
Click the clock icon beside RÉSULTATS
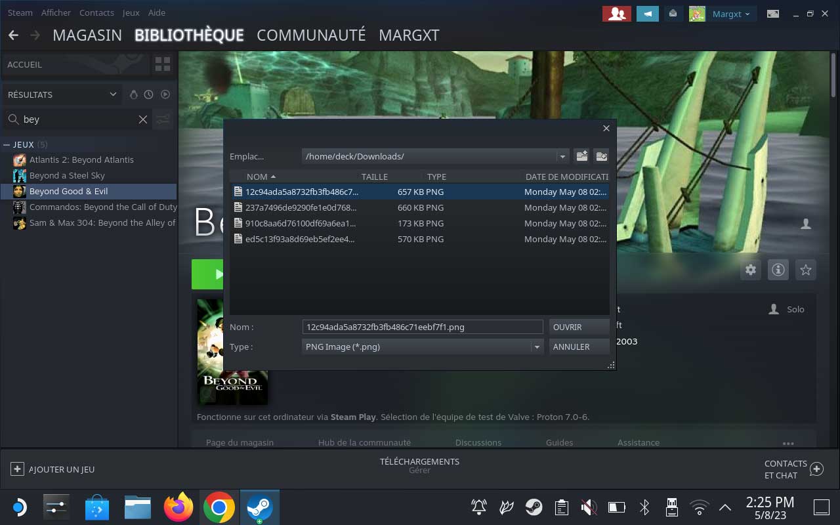(149, 94)
